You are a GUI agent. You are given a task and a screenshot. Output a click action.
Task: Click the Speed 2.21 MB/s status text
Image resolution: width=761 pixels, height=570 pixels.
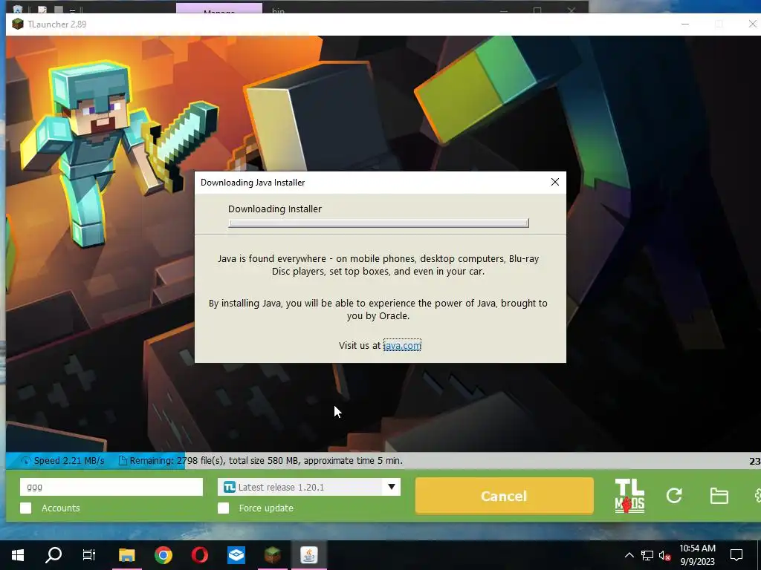tap(69, 461)
